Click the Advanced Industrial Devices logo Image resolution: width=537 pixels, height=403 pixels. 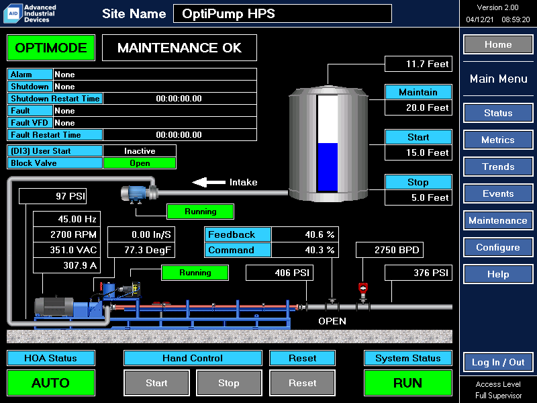(30, 13)
